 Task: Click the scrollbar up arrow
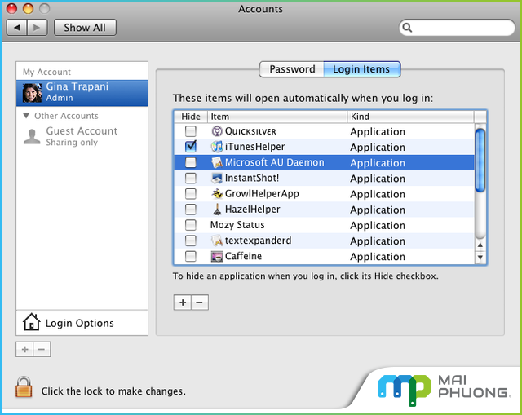coord(480,245)
